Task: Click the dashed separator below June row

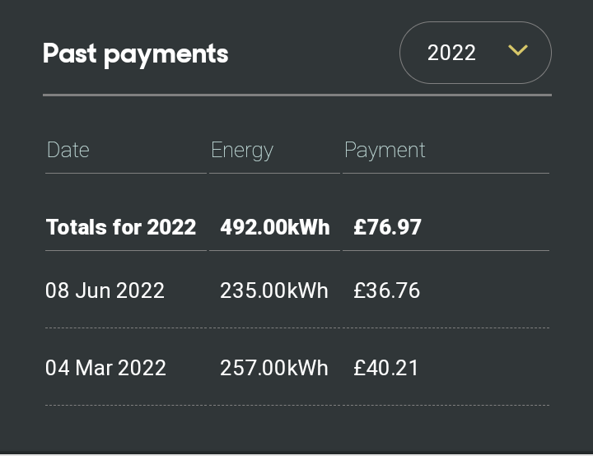Action: pyautogui.click(x=297, y=328)
